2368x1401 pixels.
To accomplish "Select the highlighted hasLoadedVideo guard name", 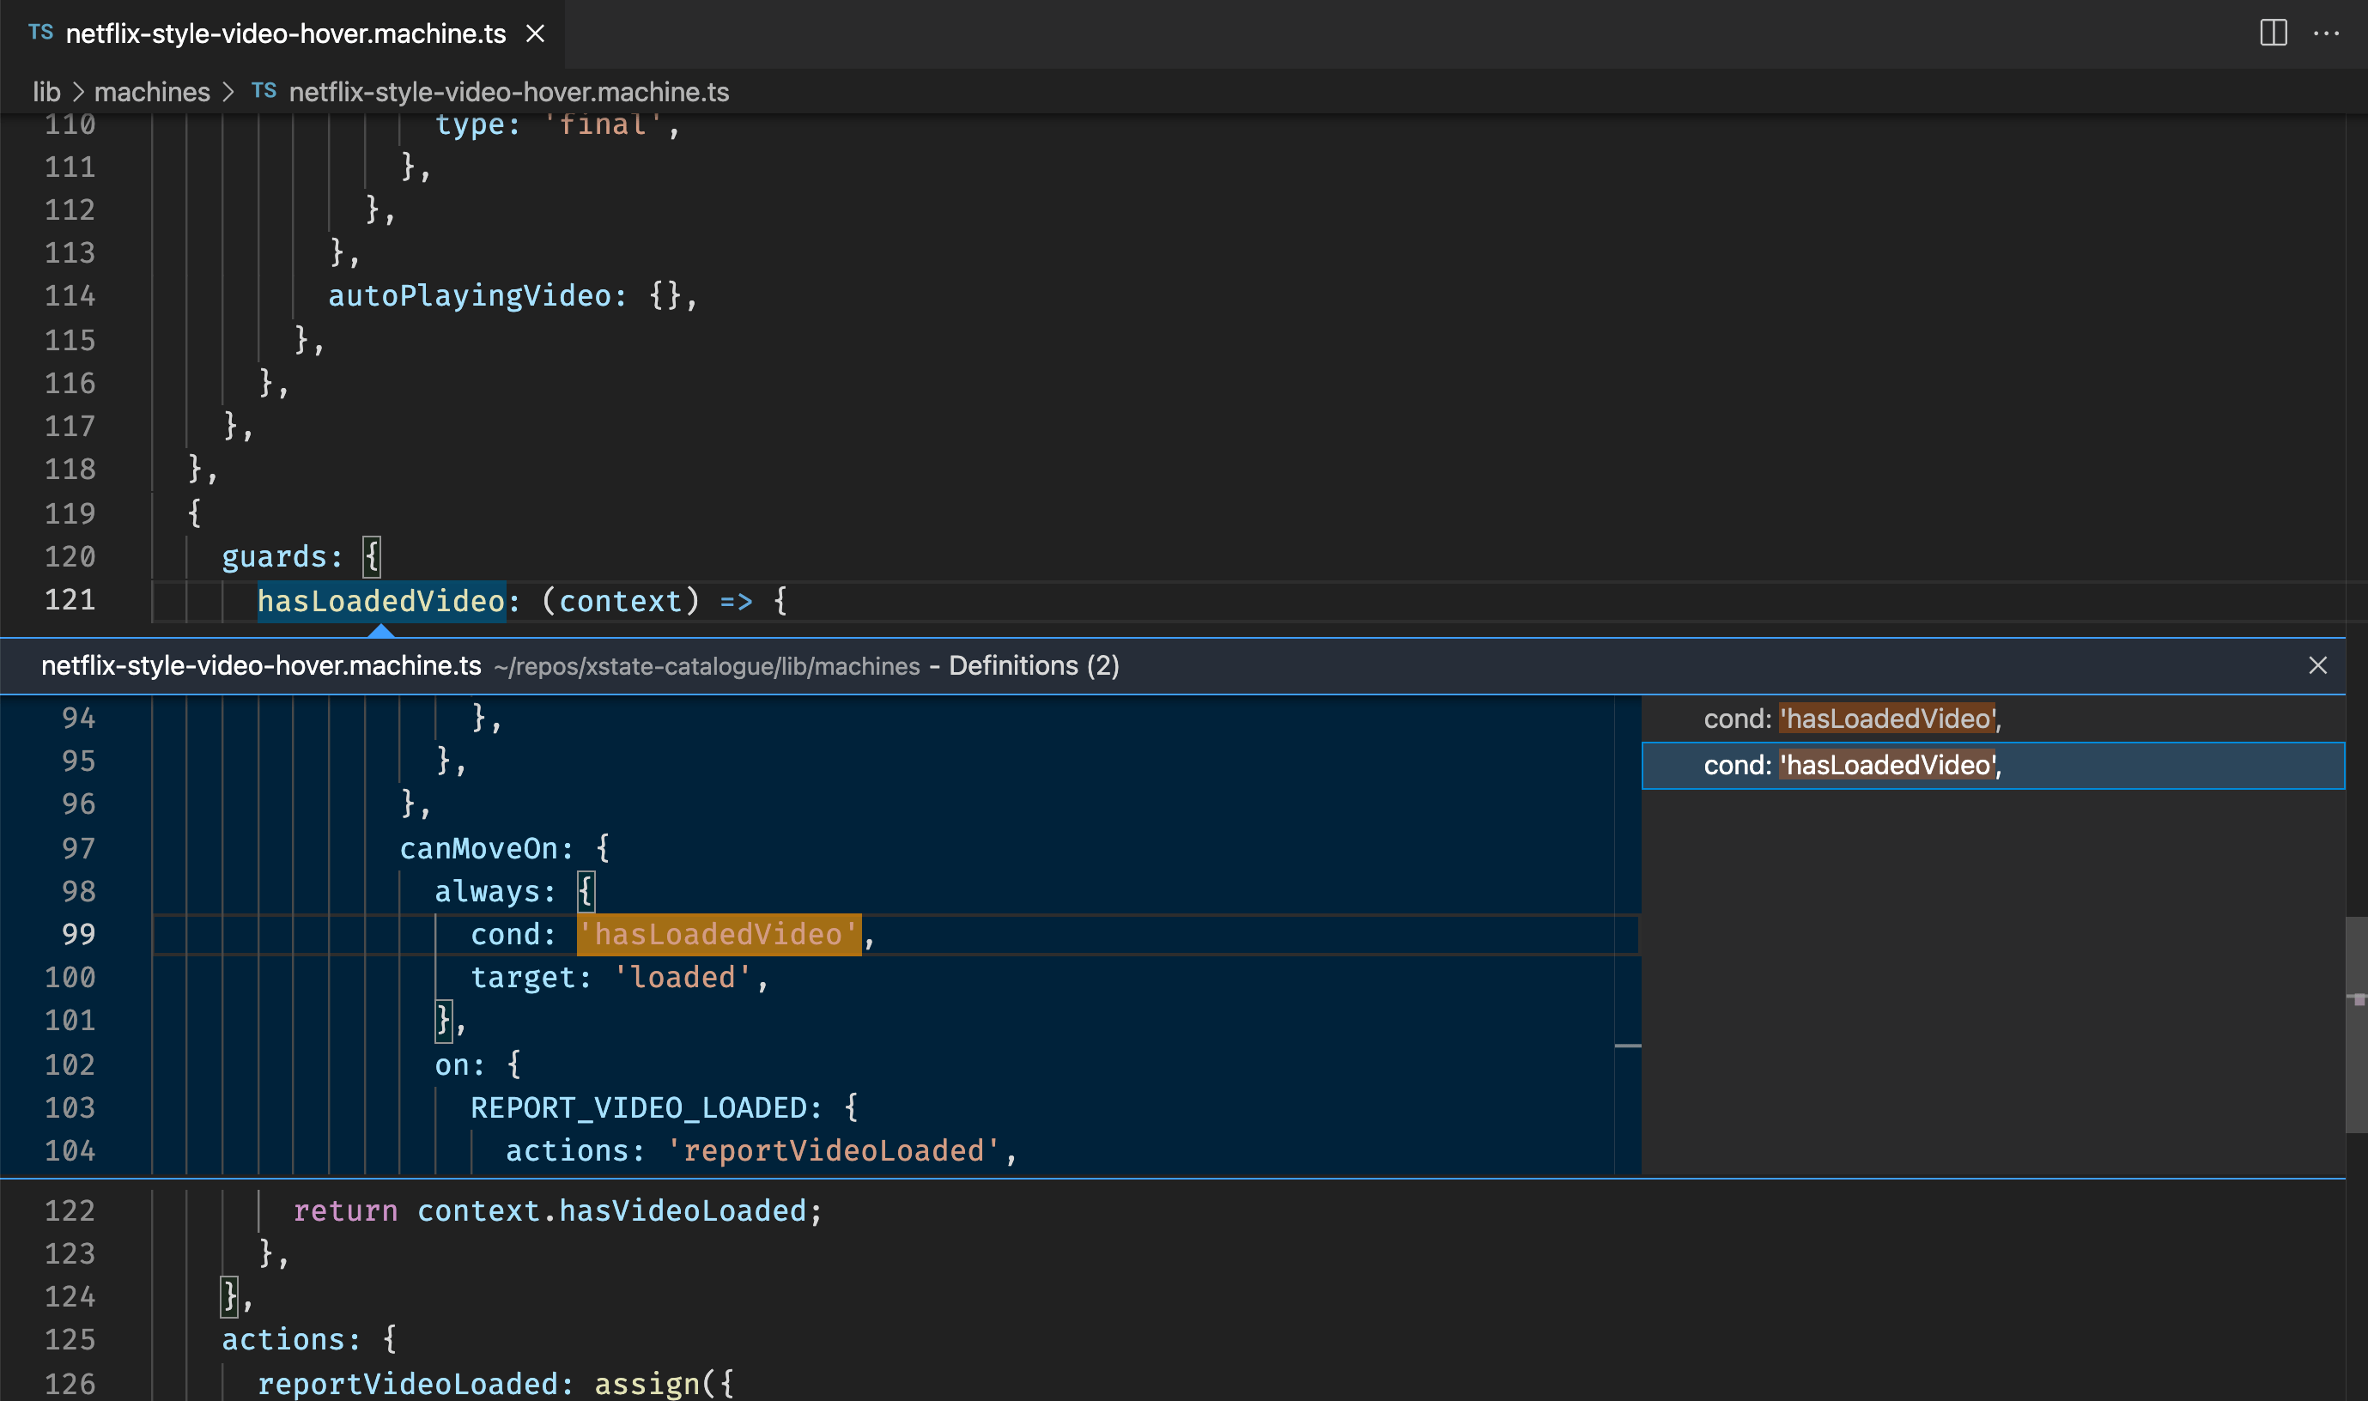I will [381, 600].
